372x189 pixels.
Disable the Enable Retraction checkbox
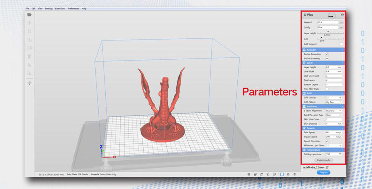click(x=327, y=54)
